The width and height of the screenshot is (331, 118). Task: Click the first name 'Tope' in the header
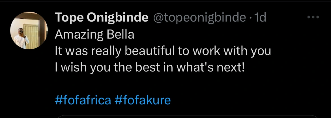69,18
